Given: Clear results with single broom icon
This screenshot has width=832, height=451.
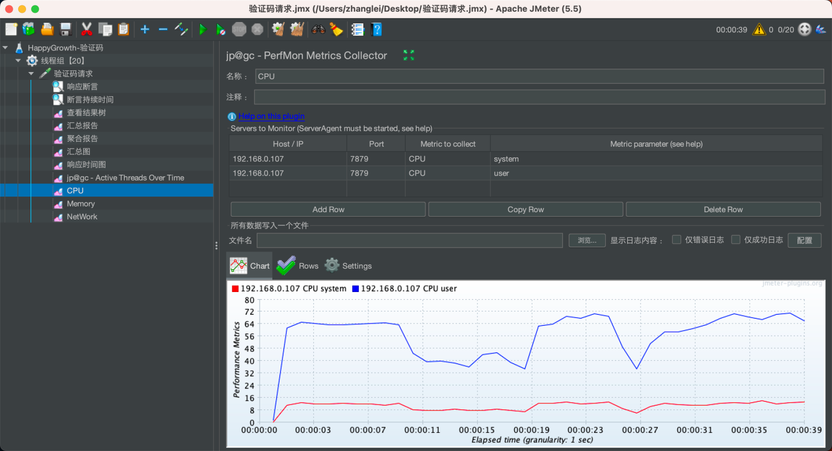Looking at the screenshot, I should tap(278, 29).
